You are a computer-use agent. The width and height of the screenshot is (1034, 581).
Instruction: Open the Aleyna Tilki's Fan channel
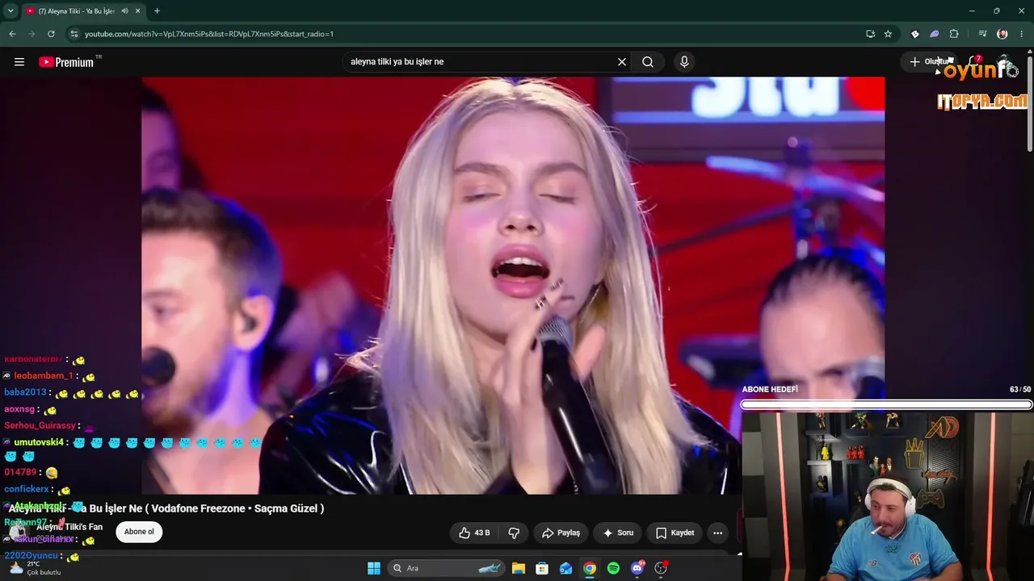pos(69,527)
